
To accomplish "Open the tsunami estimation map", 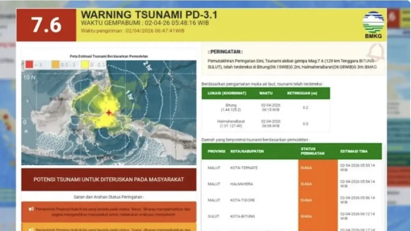I will [109, 113].
